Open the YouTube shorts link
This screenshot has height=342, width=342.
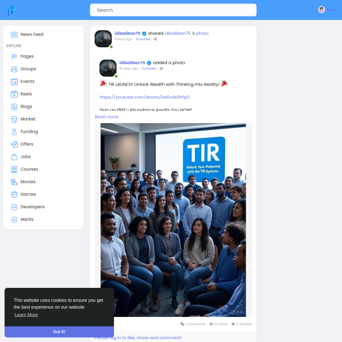tap(144, 97)
